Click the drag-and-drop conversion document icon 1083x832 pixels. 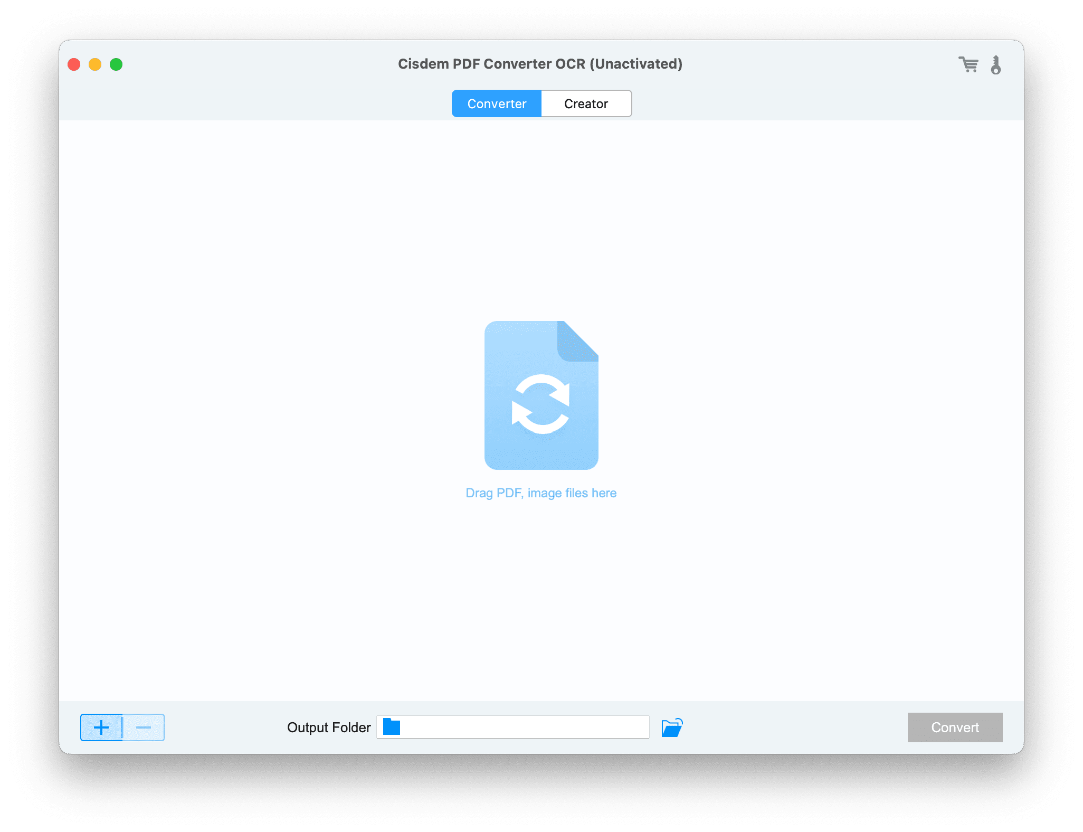coord(540,394)
